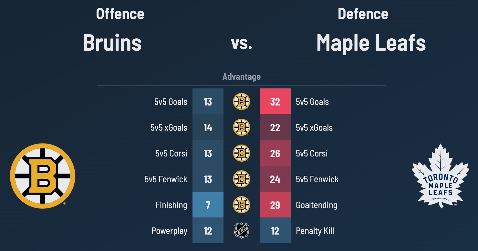Image resolution: width=478 pixels, height=251 pixels.
Task: Click the NHL shield icon in the Powerplay row
Action: (x=242, y=231)
